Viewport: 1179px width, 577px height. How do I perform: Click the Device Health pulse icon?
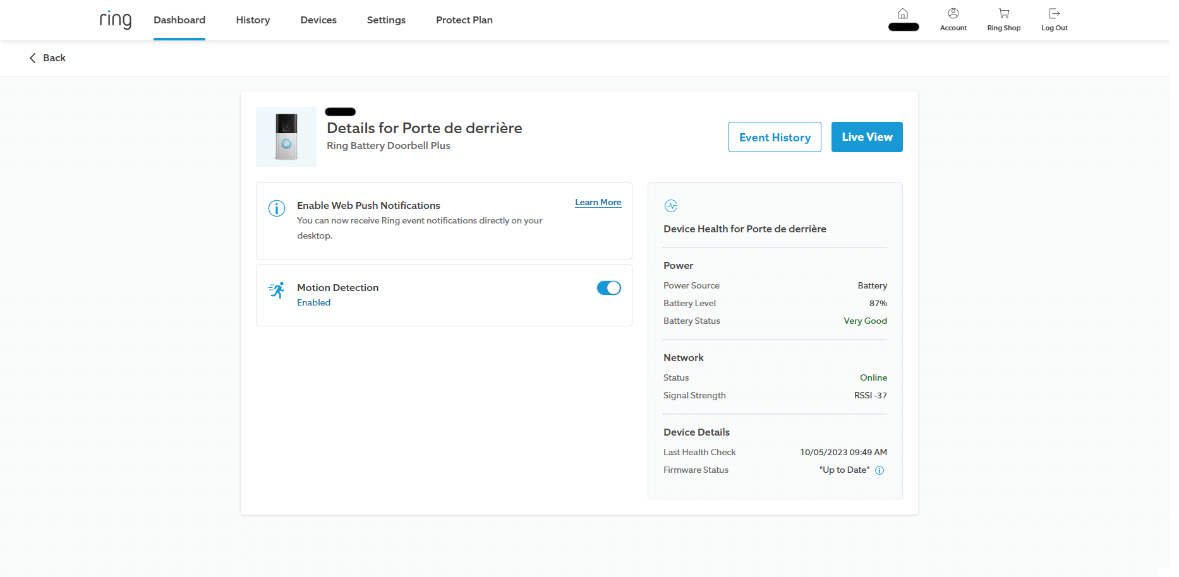pos(671,206)
